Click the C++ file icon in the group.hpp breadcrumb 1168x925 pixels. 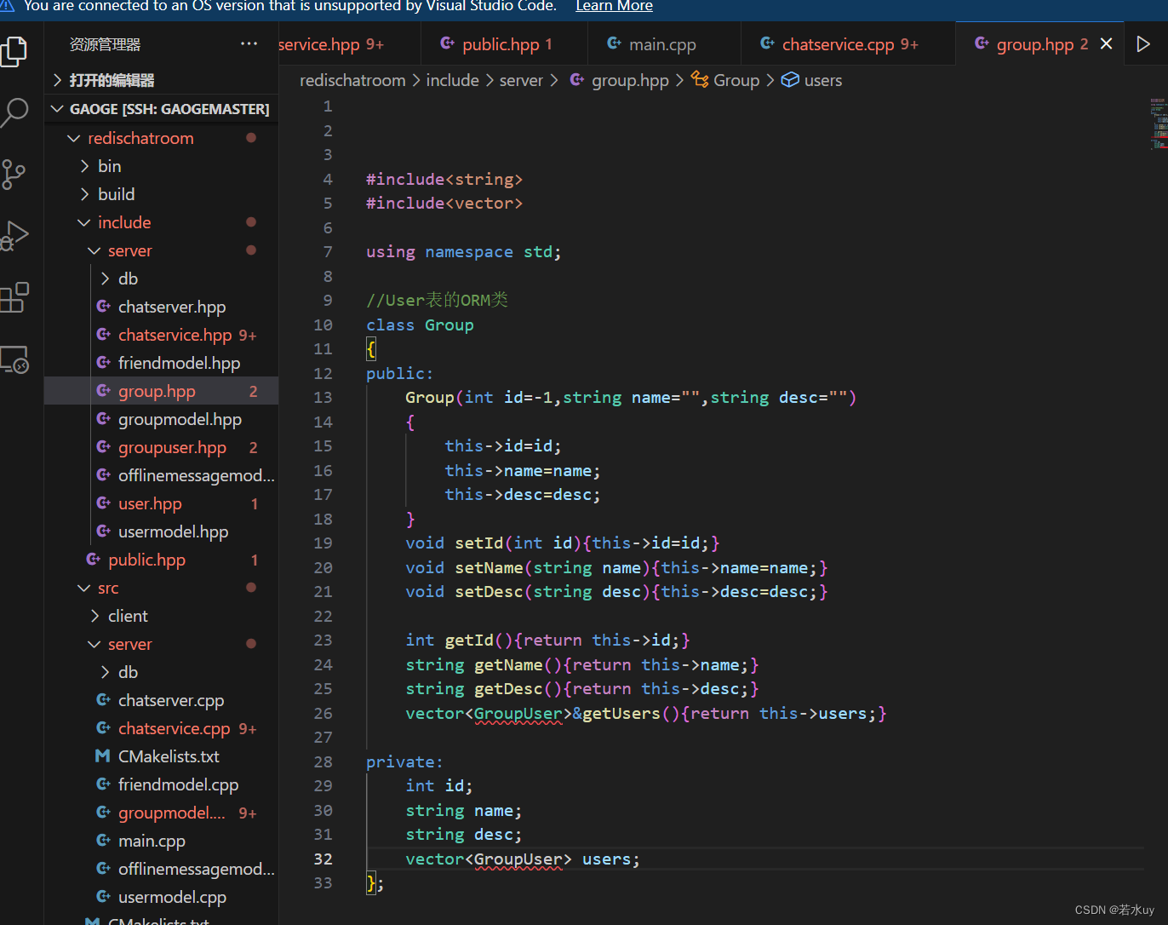tap(577, 80)
